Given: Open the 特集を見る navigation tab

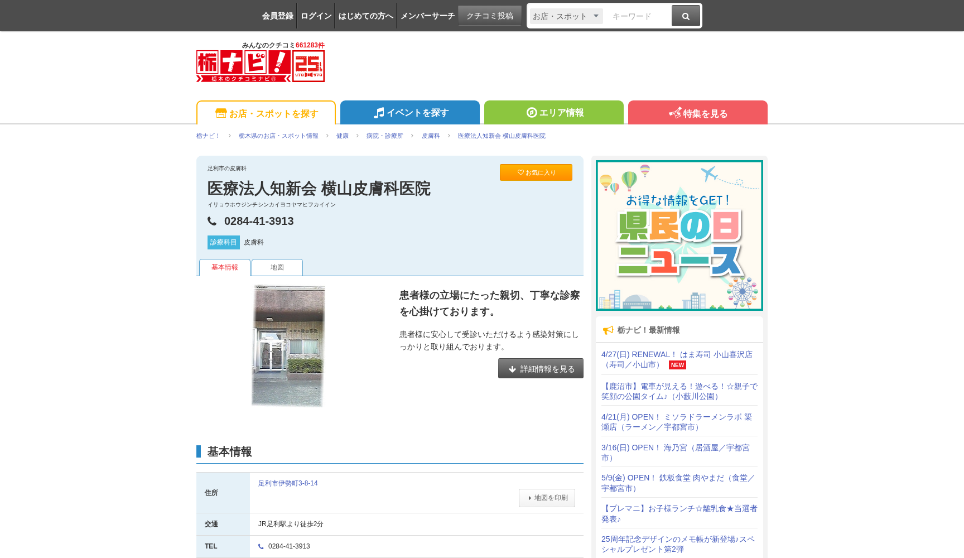Looking at the screenshot, I should (697, 113).
